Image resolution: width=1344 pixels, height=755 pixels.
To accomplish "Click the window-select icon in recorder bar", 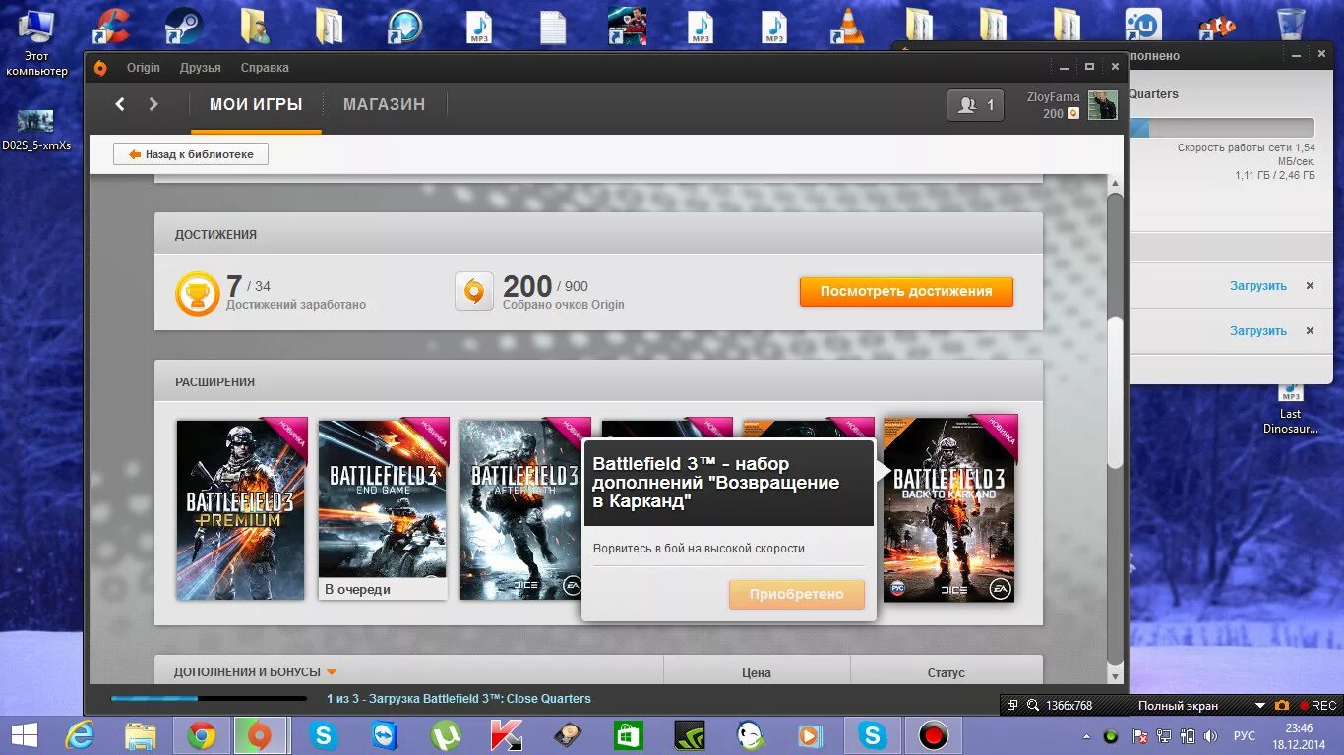I will (x=1011, y=706).
